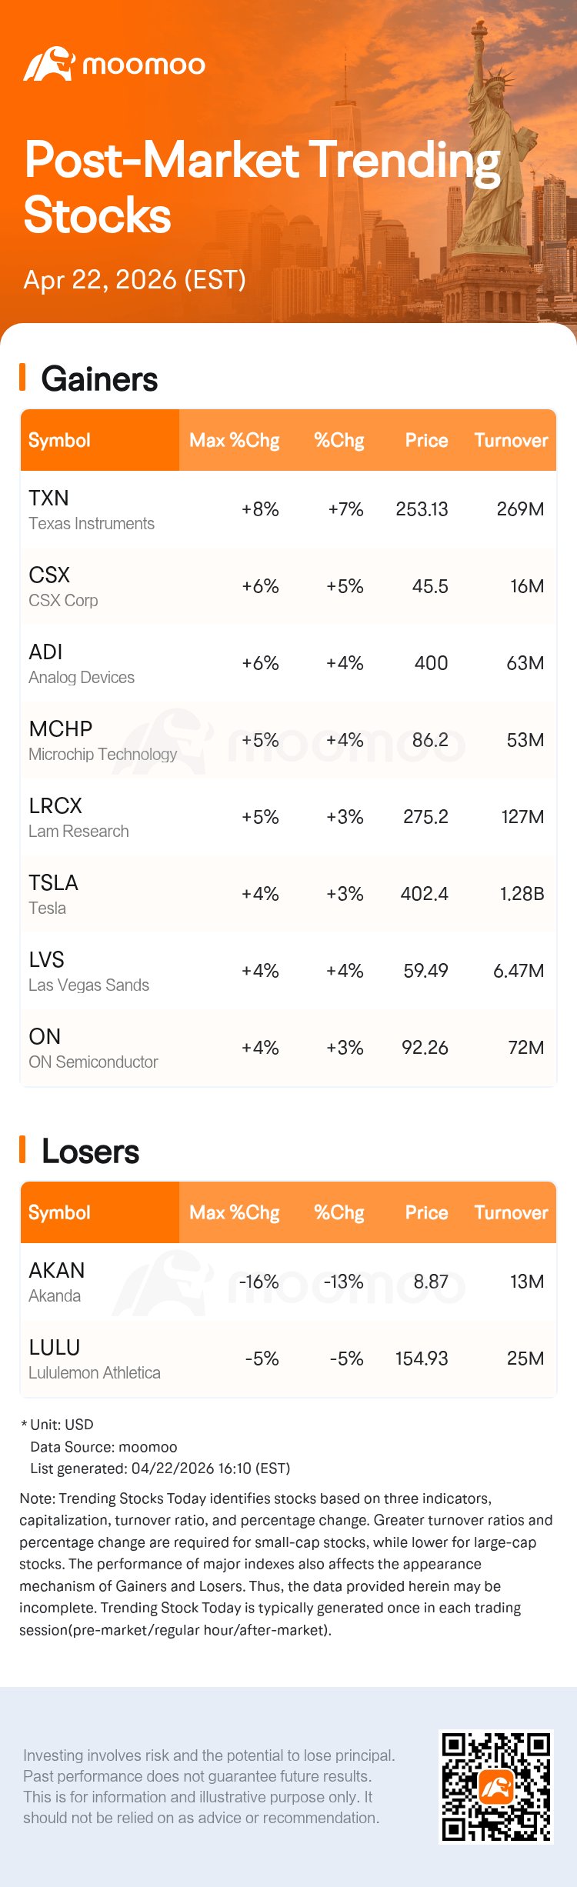
Task: Select the AKAN Akanda loser row
Action: 288,1282
